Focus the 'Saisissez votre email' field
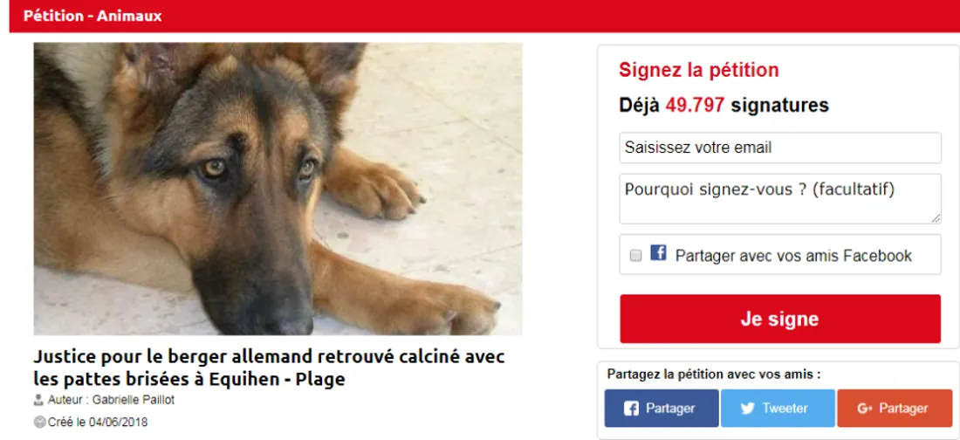This screenshot has height=440, width=960. coord(780,148)
